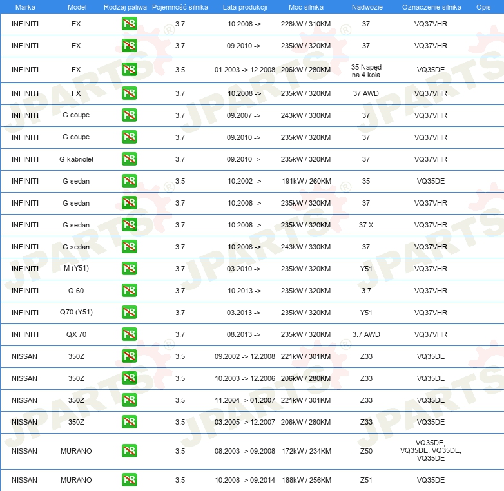
Task: Click the fuel icon in FX 3.5 row
Action: click(x=129, y=70)
